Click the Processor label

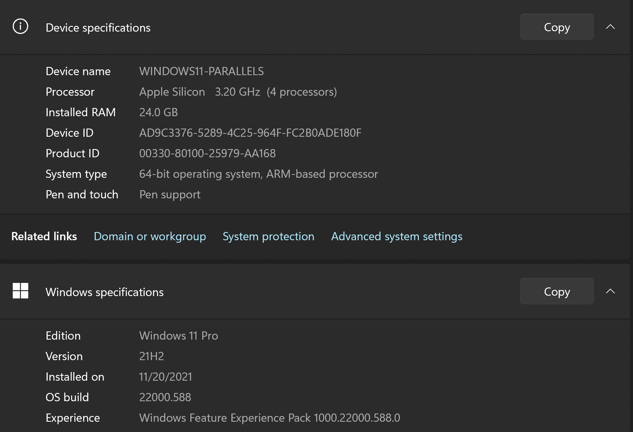[x=70, y=92]
